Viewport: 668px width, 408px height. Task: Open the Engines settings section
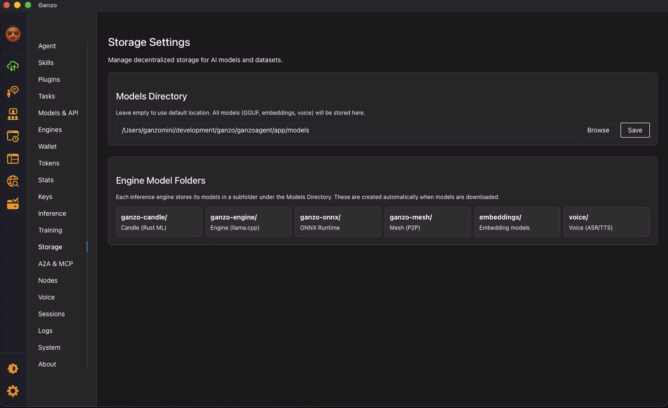pos(50,129)
